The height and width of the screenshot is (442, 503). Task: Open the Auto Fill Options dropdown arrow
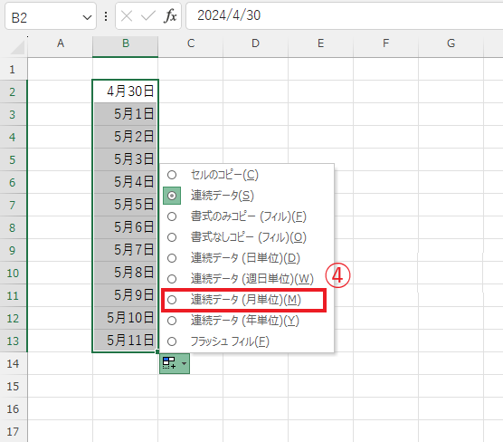tap(185, 363)
